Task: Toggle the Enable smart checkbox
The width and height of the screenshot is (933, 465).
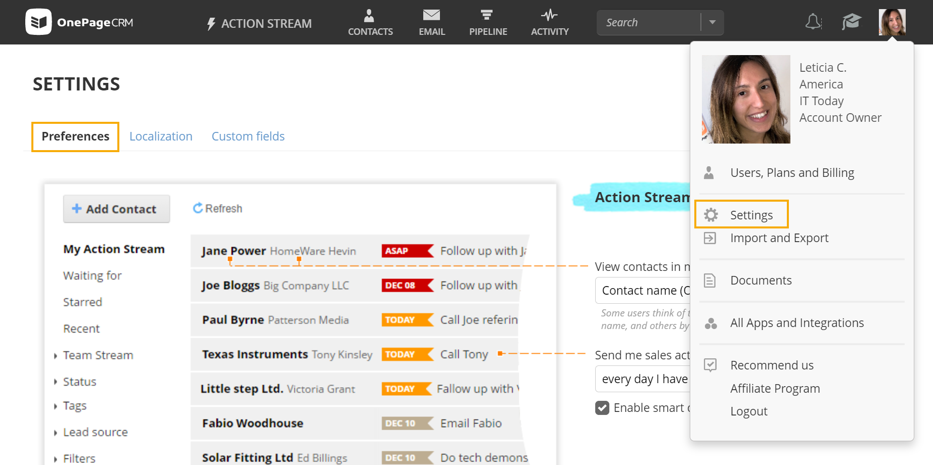Action: 602,408
